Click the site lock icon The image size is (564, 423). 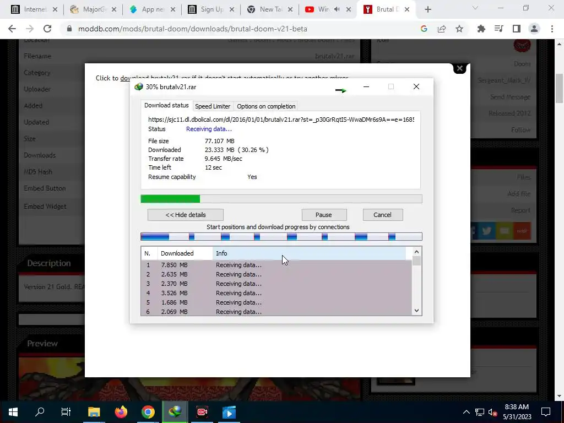point(69,29)
